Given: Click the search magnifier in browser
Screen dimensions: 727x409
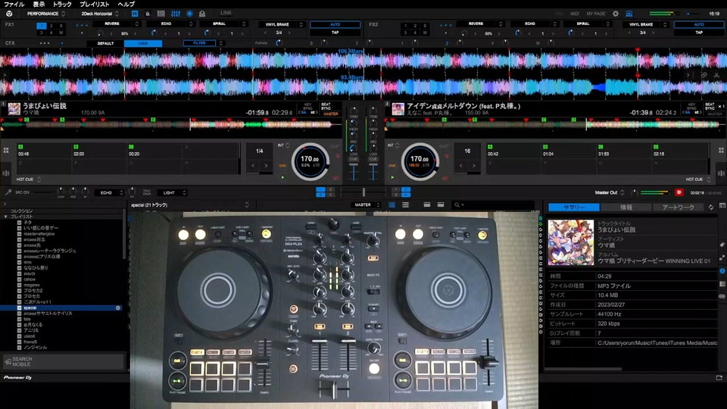Looking at the screenshot, I should 457,204.
